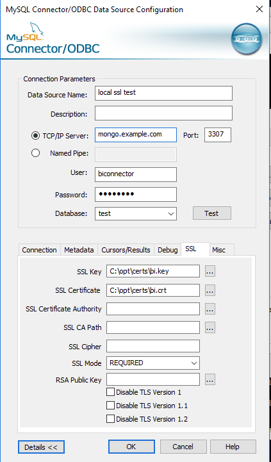Click the Password field
This screenshot has width=271, height=462.
(136, 194)
